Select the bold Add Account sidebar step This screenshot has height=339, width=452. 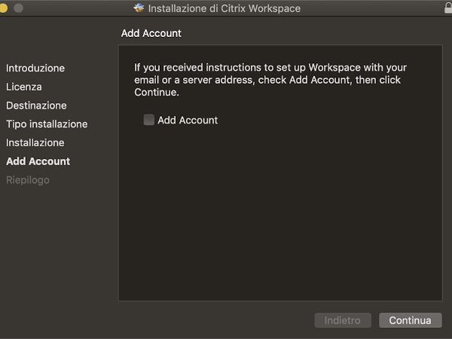38,161
